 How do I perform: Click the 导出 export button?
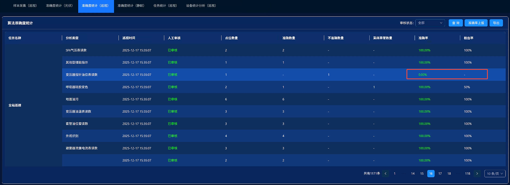tap(496, 23)
